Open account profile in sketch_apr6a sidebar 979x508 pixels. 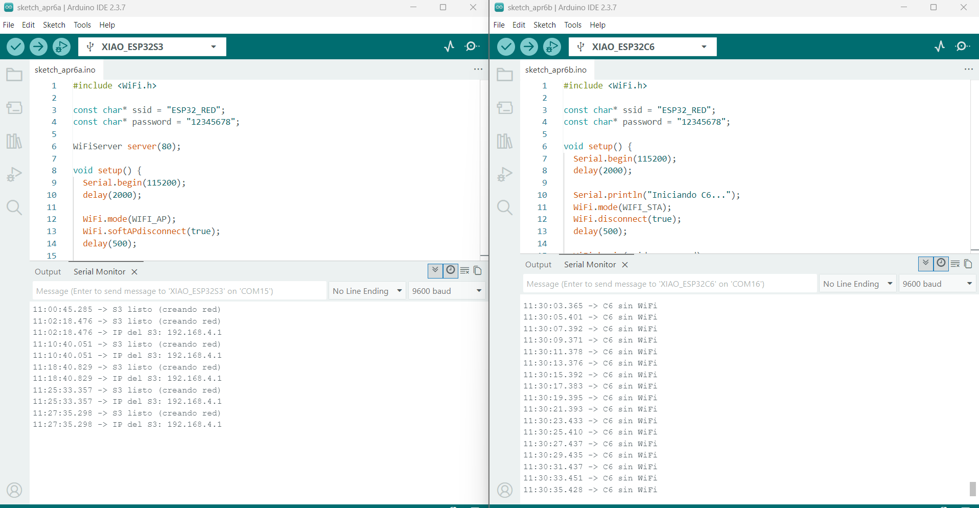coord(14,490)
